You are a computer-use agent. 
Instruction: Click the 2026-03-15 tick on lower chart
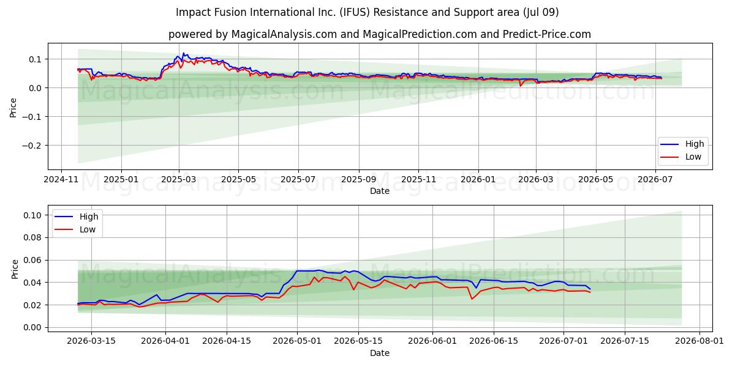tap(91, 341)
